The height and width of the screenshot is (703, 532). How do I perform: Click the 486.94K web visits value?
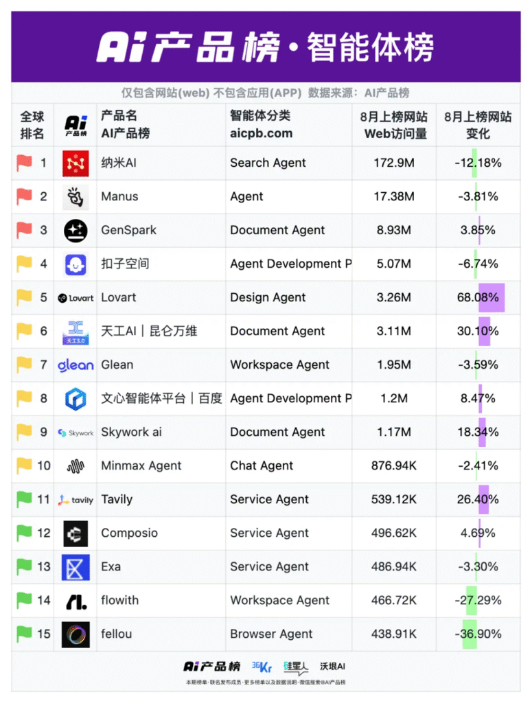394,566
